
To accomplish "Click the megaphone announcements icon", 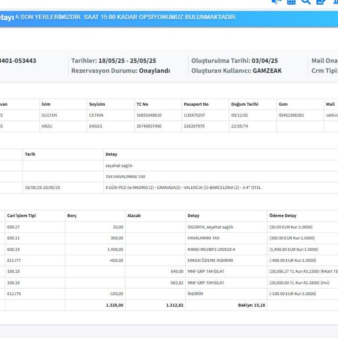I will coord(276,1).
